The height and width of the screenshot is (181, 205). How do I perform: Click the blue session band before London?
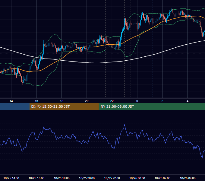[15, 106]
